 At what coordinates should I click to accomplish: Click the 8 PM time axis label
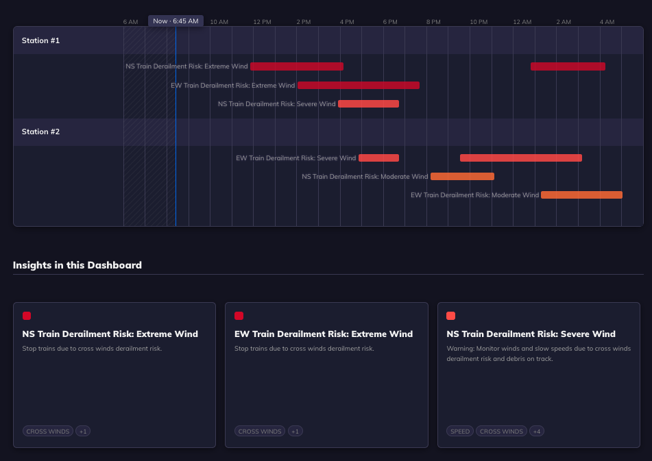point(433,22)
